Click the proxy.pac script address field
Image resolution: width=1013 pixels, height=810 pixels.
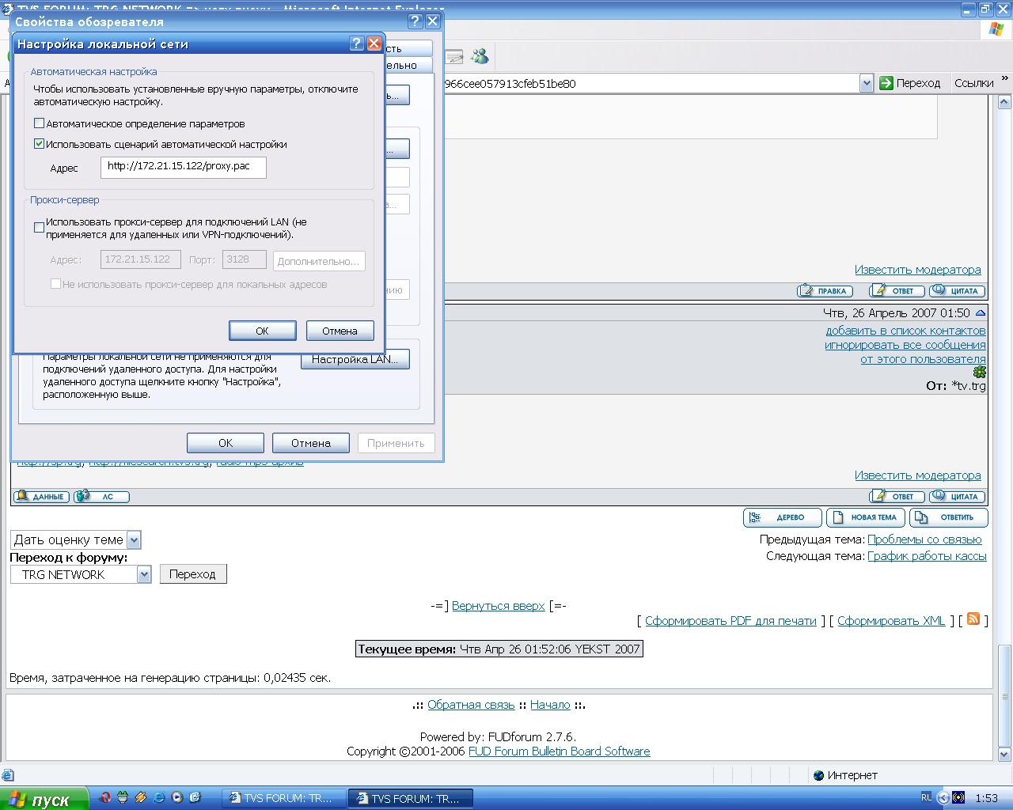click(183, 167)
